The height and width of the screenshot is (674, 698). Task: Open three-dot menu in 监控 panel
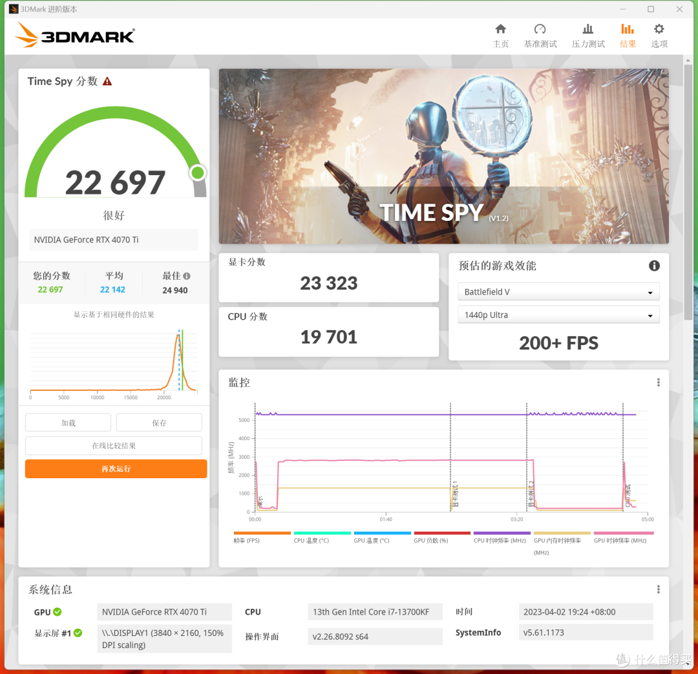(x=658, y=383)
